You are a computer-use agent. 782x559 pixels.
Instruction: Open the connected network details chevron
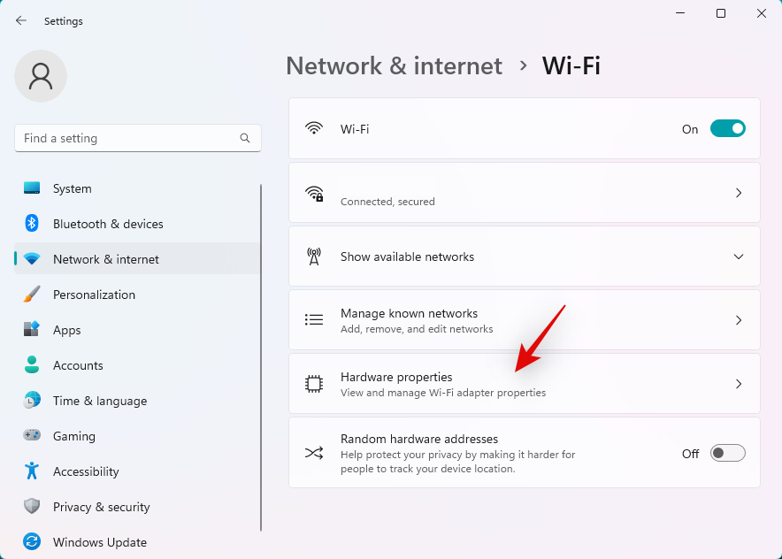coord(739,192)
